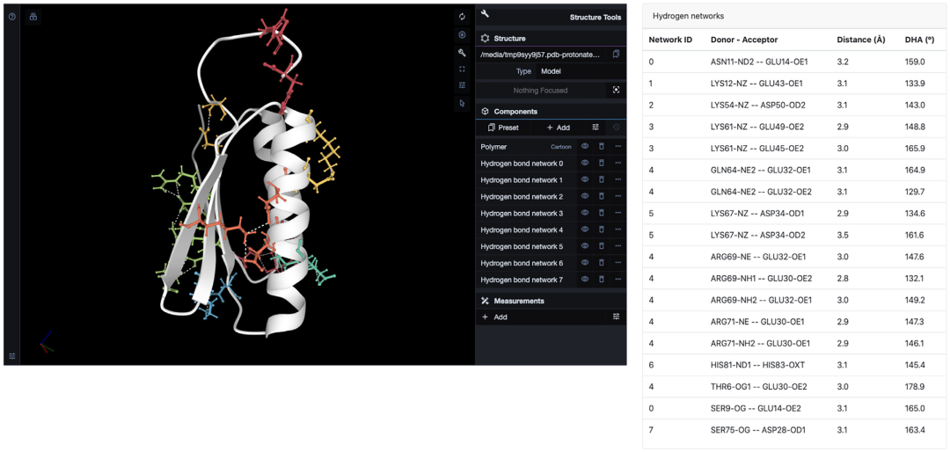950x452 pixels.
Task: Hide Hydrogen bond network 3 via eye icon
Action: click(585, 214)
